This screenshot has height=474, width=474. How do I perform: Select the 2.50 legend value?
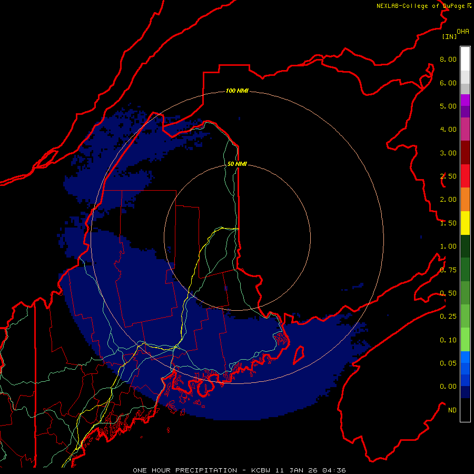point(448,176)
